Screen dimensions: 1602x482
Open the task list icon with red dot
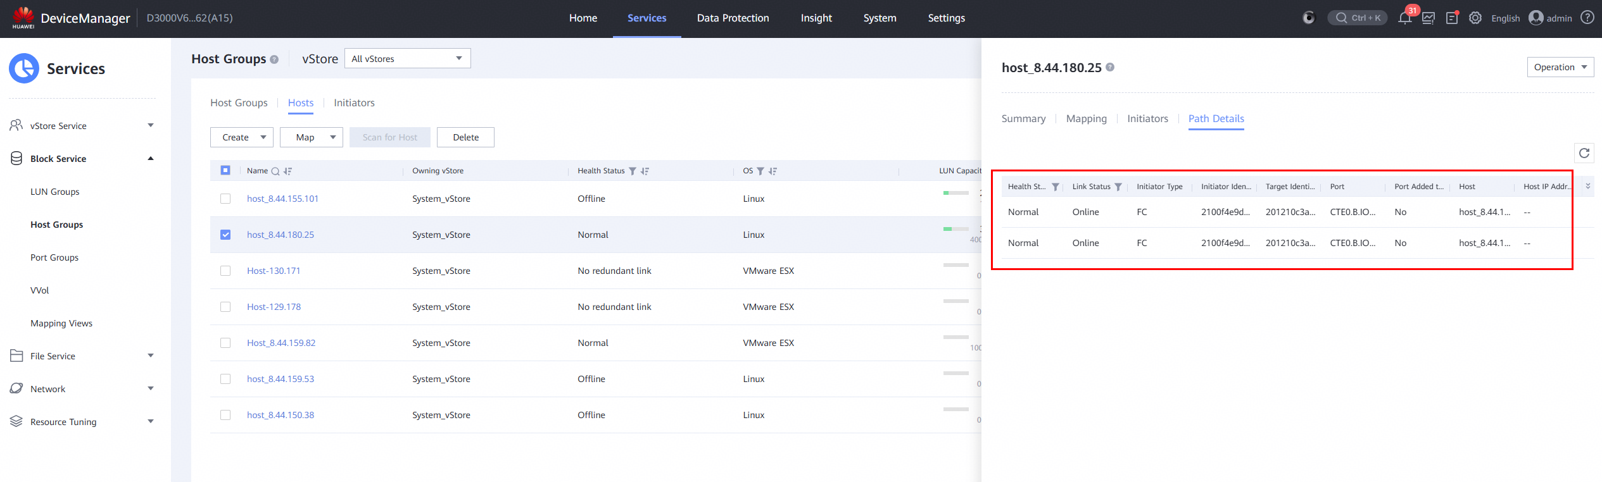point(1452,18)
